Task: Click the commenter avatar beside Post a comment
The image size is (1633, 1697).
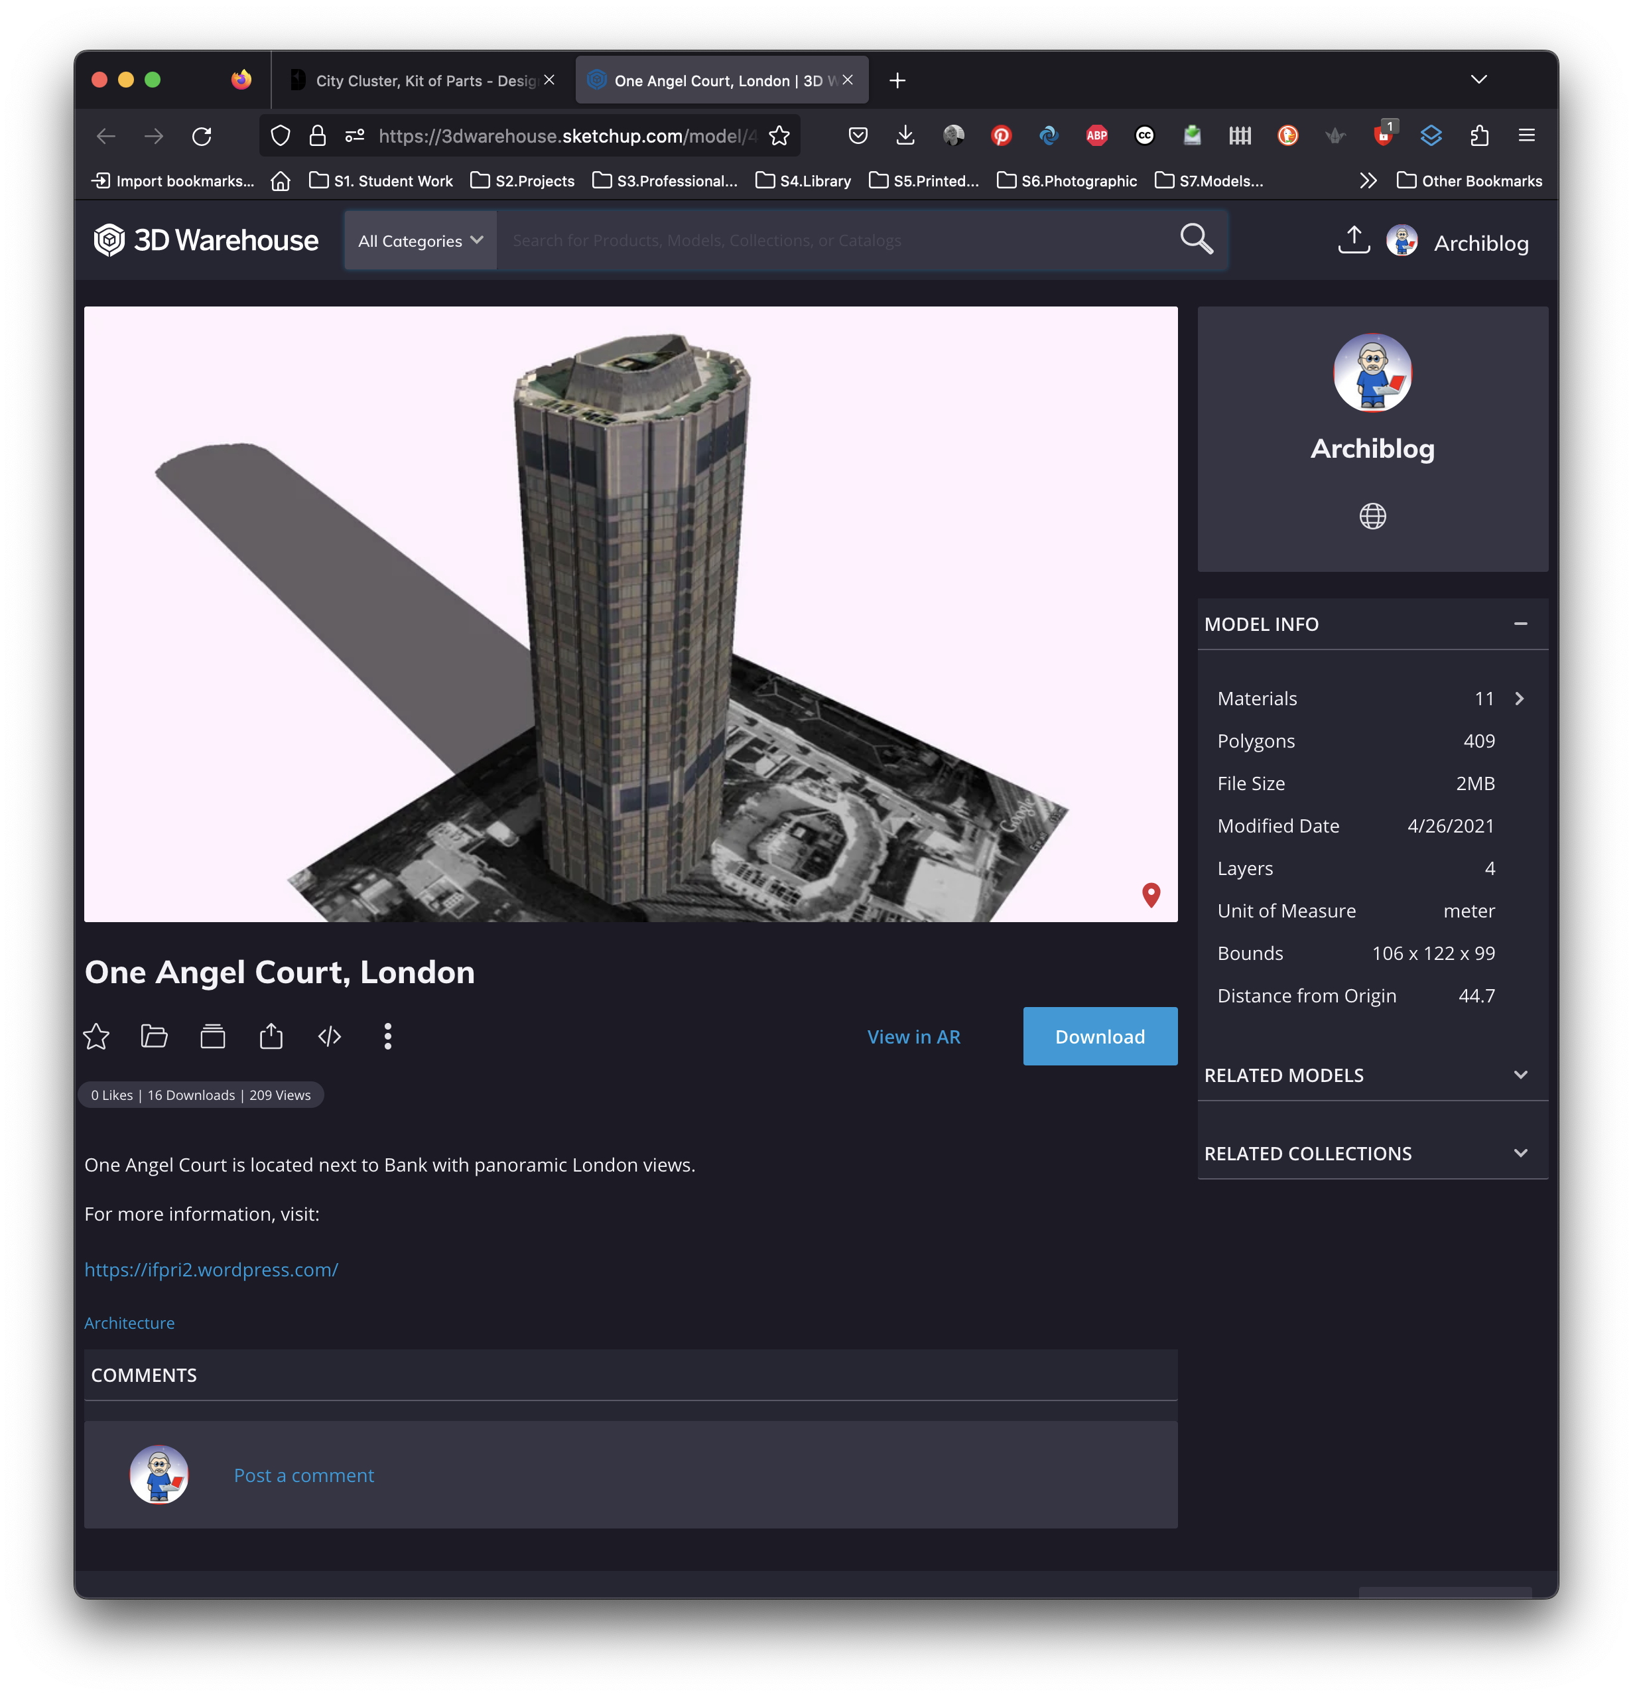Action: 159,1475
